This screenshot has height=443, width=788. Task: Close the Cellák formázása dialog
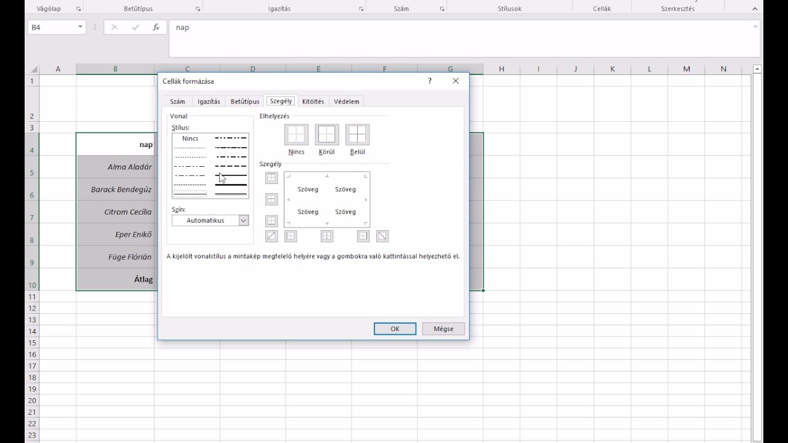point(456,81)
